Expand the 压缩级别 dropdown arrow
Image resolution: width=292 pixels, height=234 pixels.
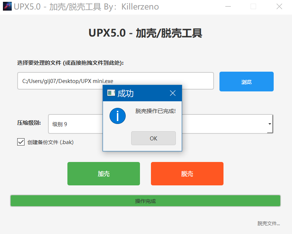(x=270, y=124)
